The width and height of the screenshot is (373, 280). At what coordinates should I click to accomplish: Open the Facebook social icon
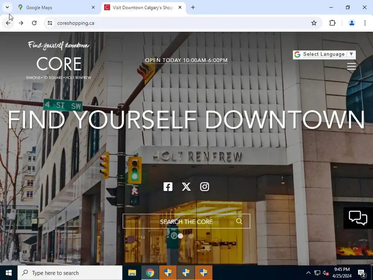[x=168, y=187]
